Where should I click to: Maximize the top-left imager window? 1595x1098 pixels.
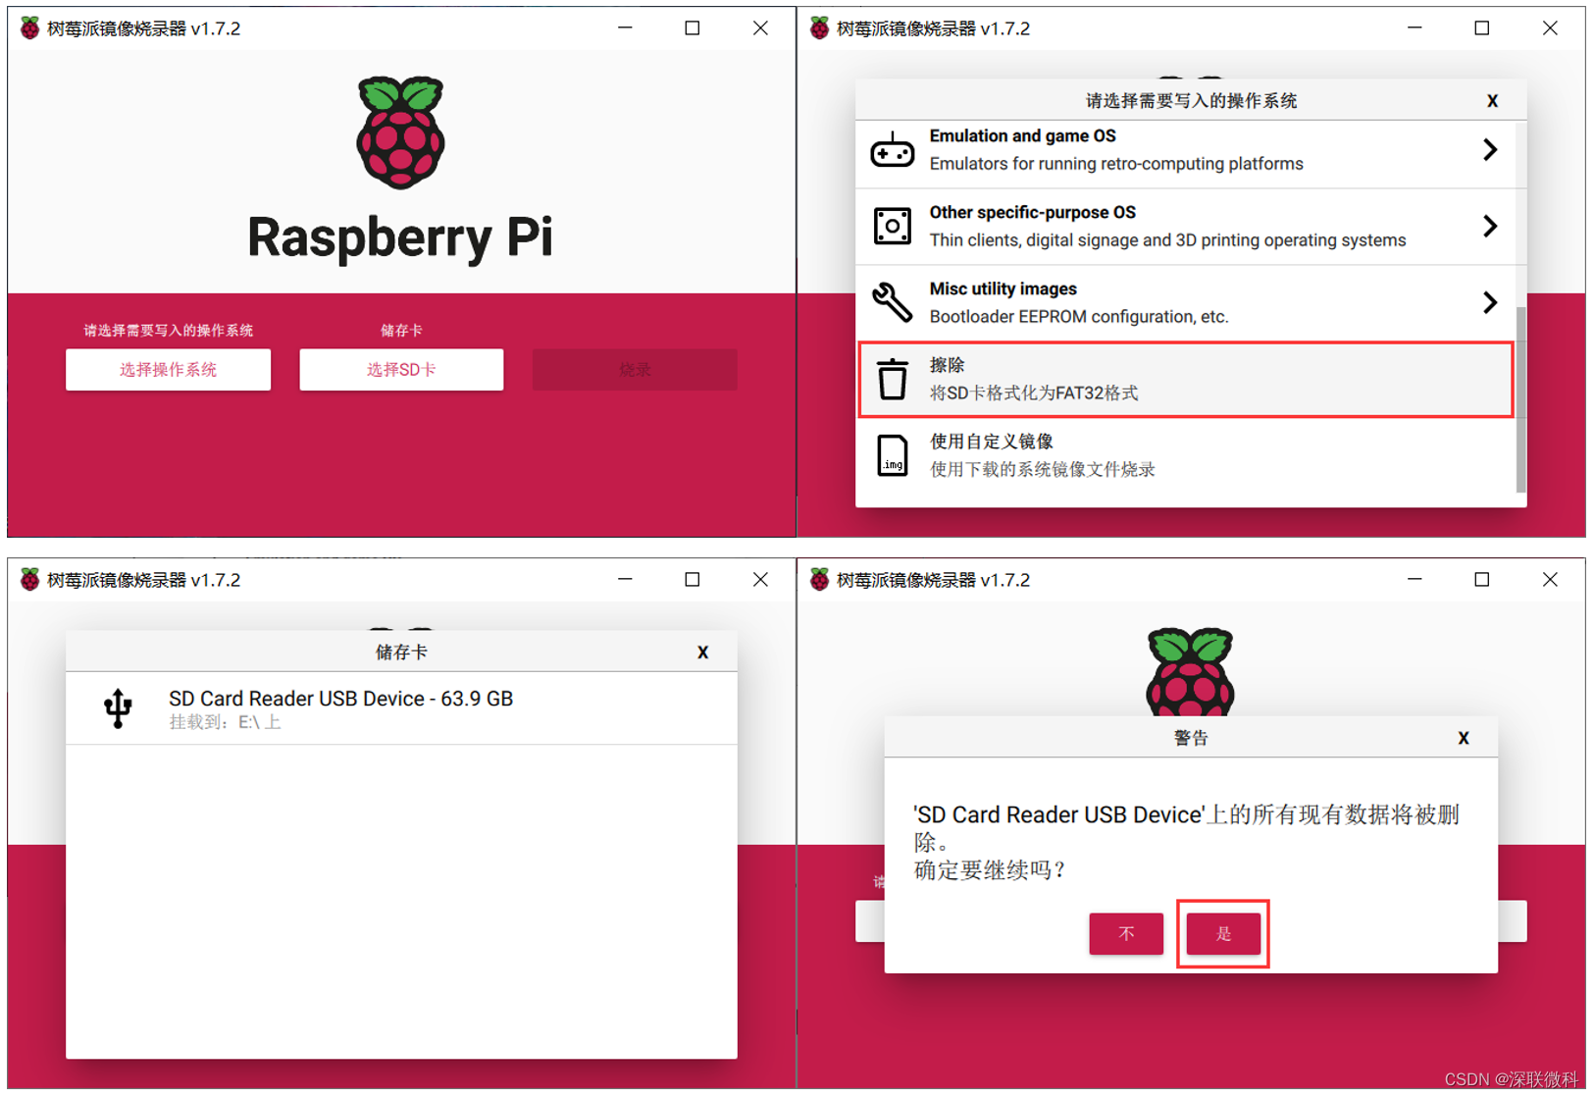(693, 28)
